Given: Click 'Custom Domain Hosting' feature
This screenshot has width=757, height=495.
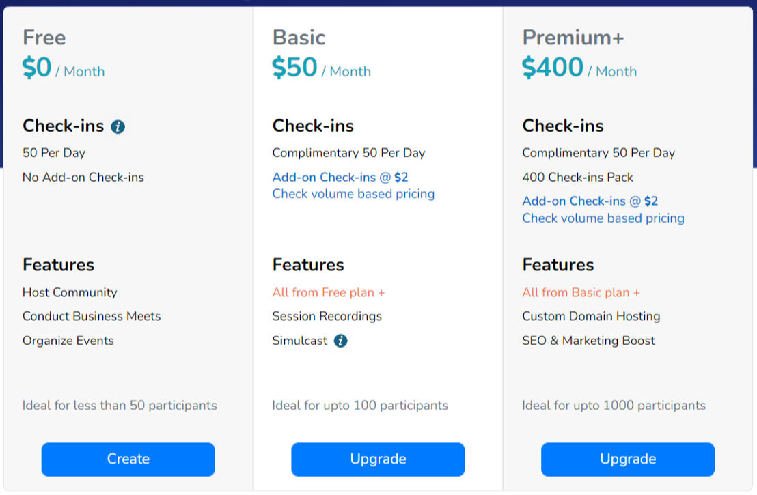Looking at the screenshot, I should (x=591, y=317).
